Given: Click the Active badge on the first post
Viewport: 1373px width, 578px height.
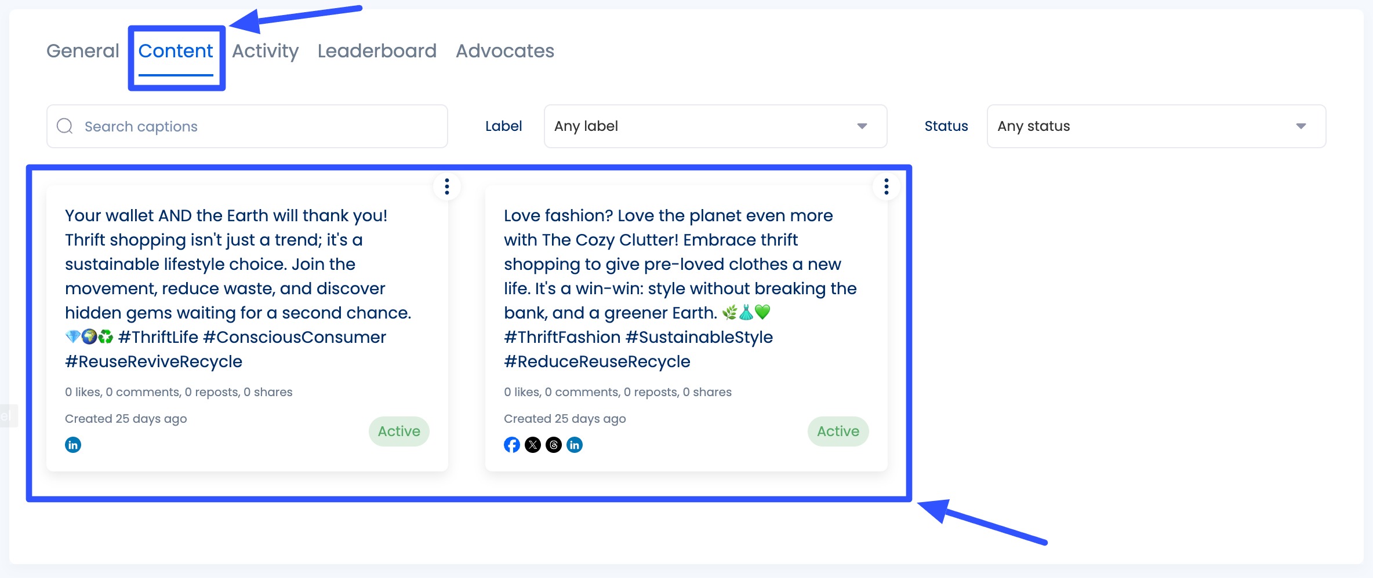Looking at the screenshot, I should pos(399,431).
